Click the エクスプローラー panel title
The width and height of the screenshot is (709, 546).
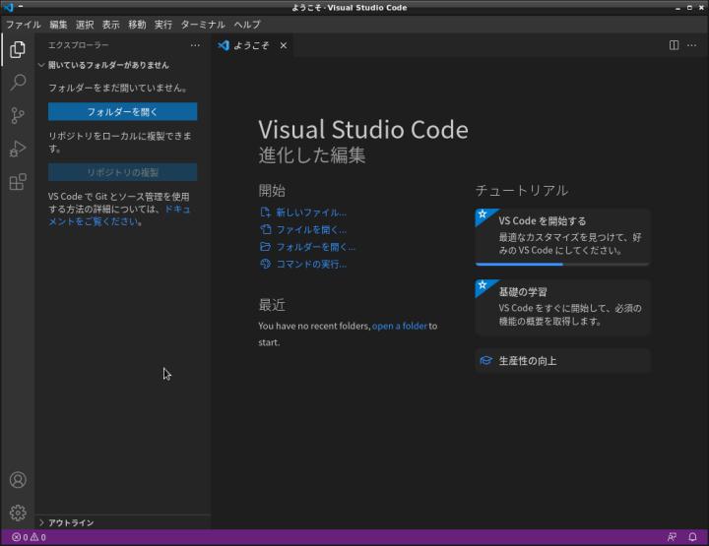pos(78,45)
